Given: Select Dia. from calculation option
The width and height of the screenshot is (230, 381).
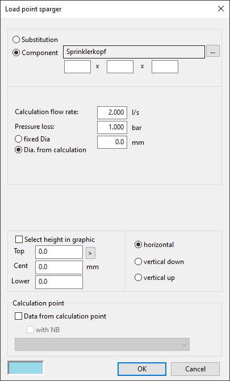Looking at the screenshot, I should click(x=51, y=150).
